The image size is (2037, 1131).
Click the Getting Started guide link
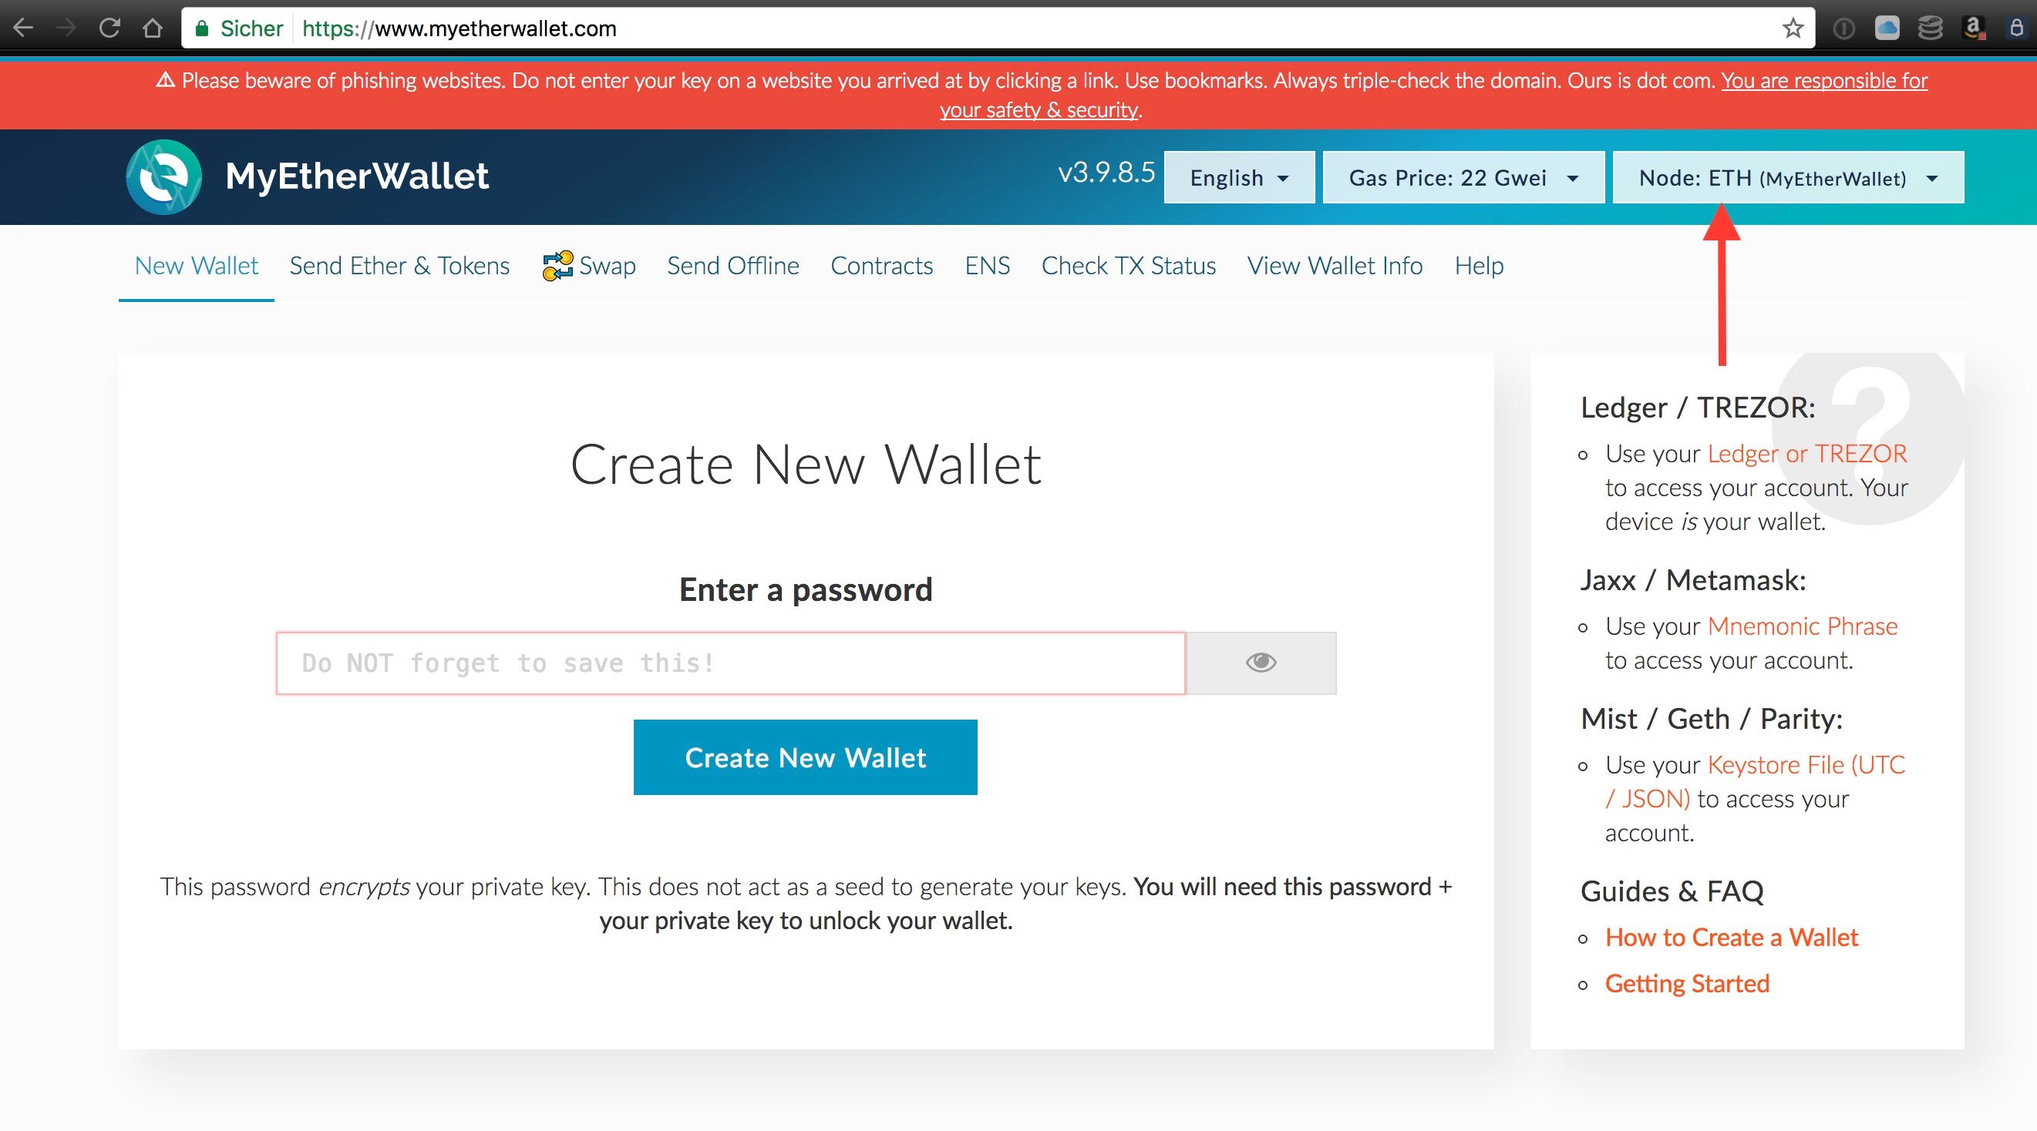pos(1693,983)
